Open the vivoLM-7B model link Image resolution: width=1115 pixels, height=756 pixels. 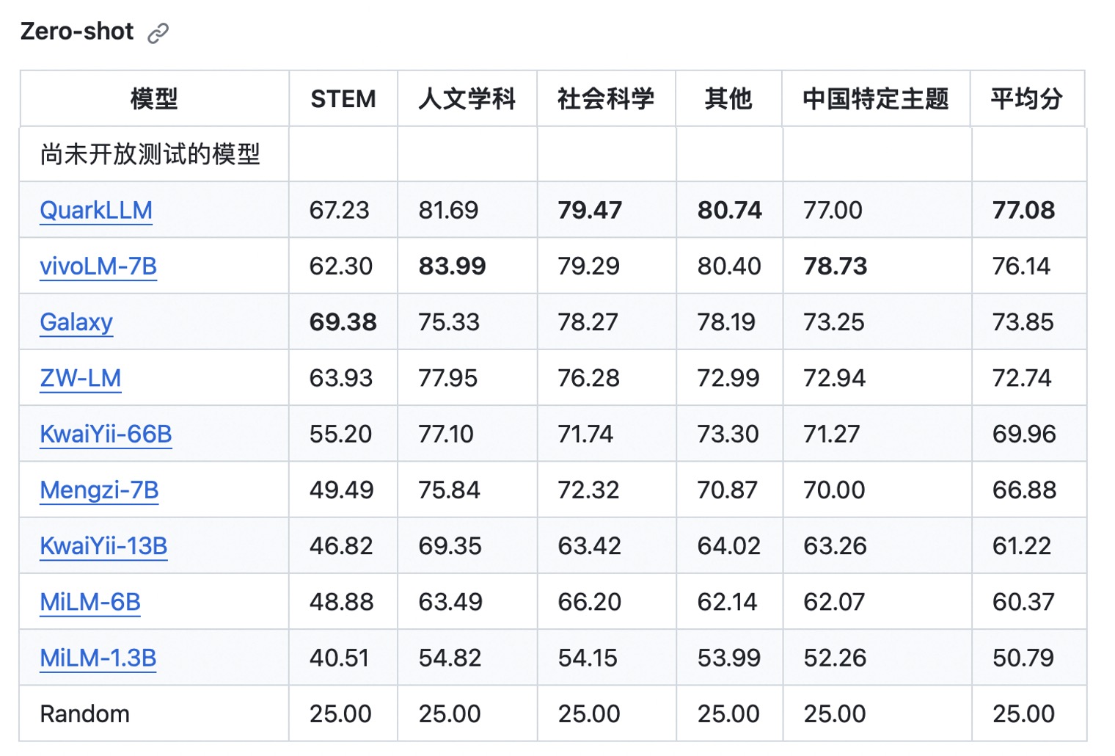point(98,266)
